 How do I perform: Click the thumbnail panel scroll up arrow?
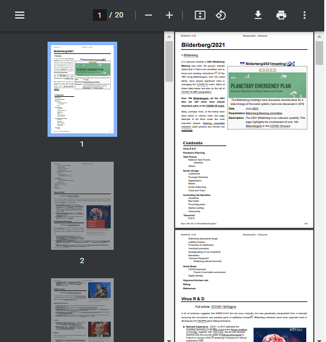tap(169, 37)
